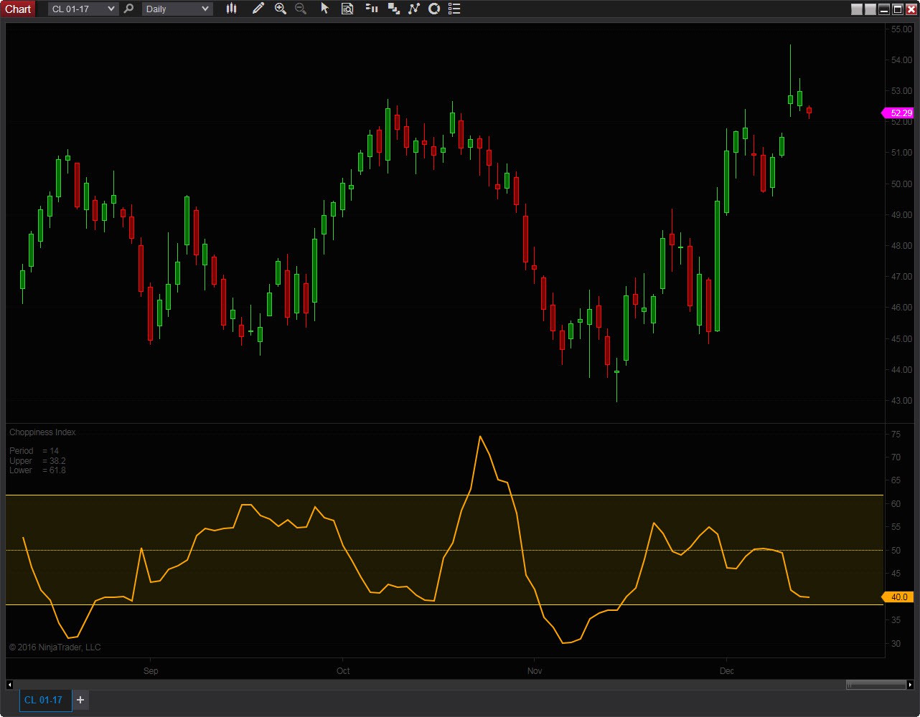This screenshot has height=717, width=920.
Task: Click the Dec date axis label
Action: (727, 671)
